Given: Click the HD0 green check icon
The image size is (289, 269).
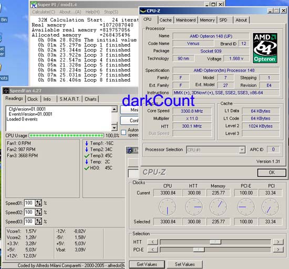Looking at the screenshot, I should tap(87, 168).
